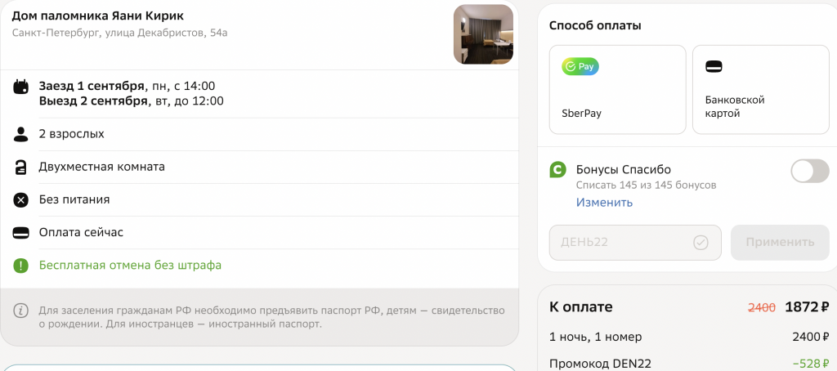Click the calendar icon beside check-in dates
The width and height of the screenshot is (837, 371).
tap(20, 87)
